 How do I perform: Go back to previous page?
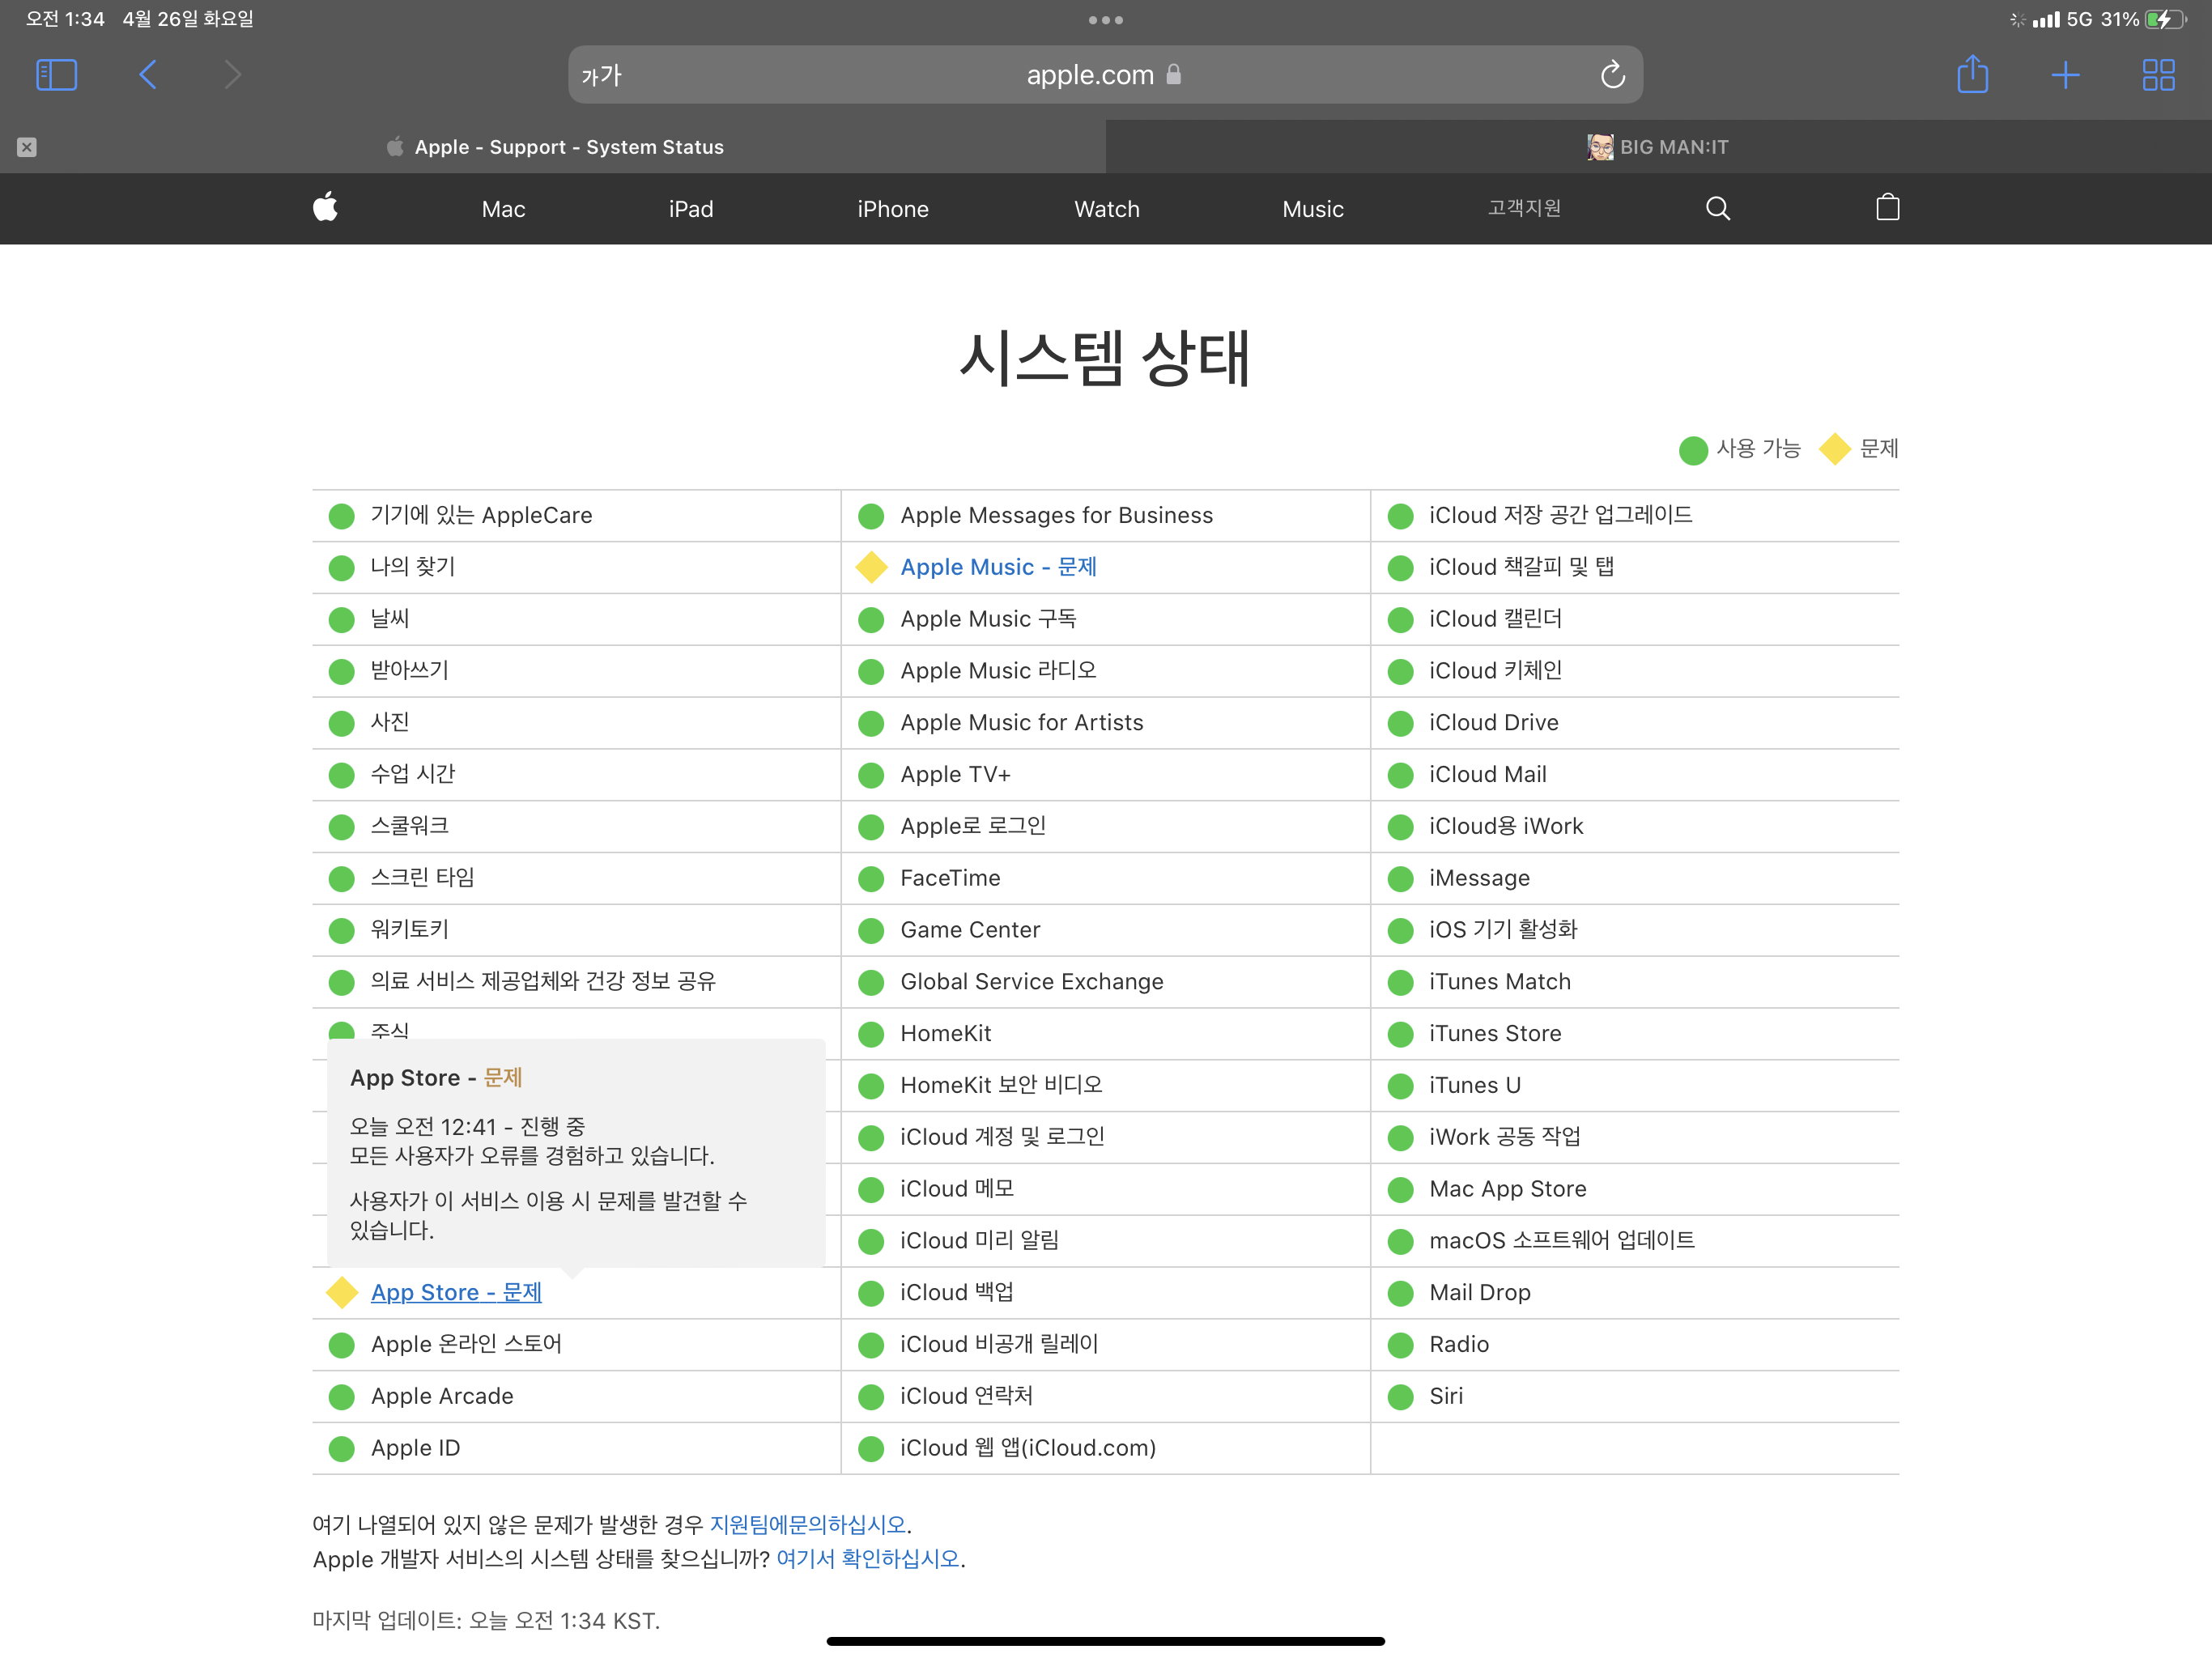point(148,75)
